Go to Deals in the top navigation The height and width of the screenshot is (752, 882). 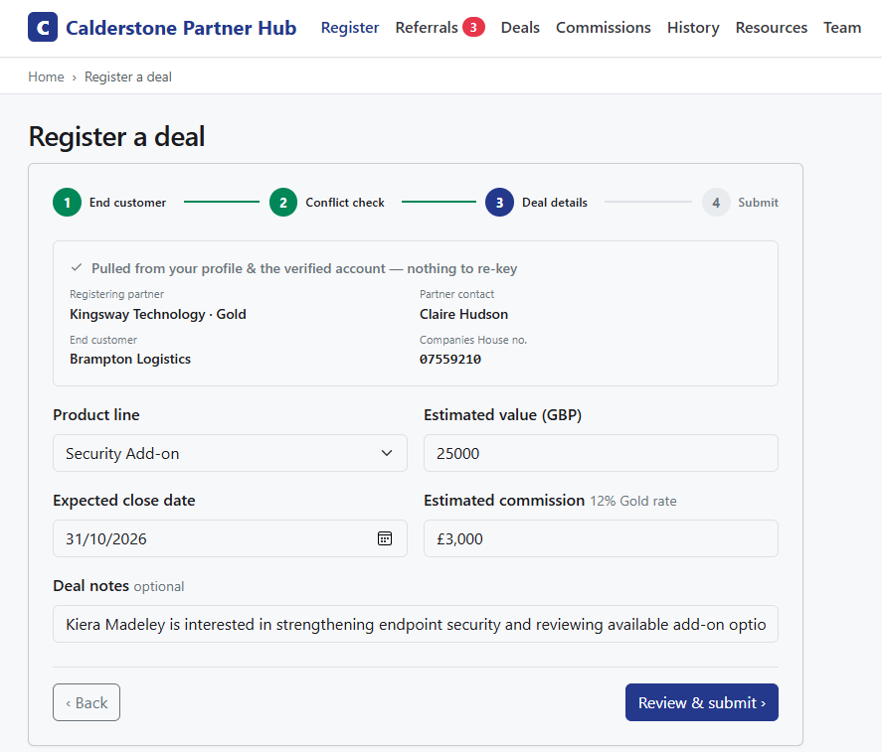pyautogui.click(x=520, y=28)
